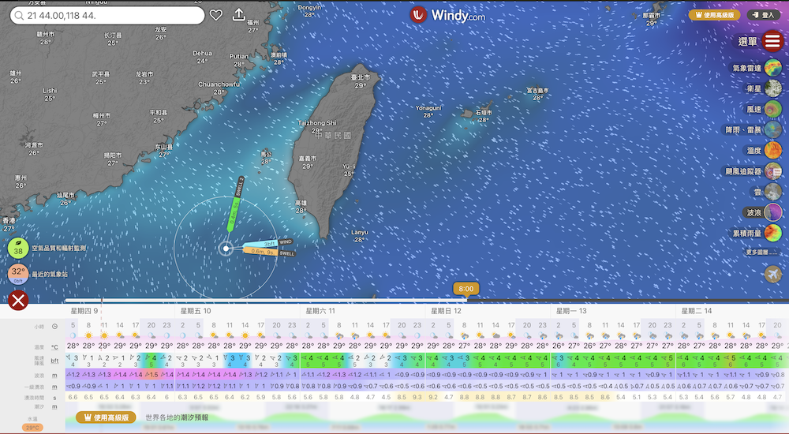Image resolution: width=789 pixels, height=434 pixels.
Task: Click the share/upload icon
Action: (x=239, y=15)
